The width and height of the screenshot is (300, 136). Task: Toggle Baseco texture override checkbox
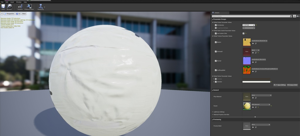(216, 42)
